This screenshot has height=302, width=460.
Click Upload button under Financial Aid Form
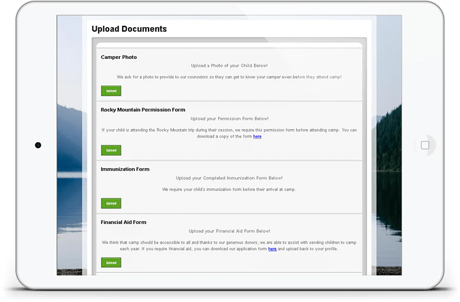point(111,262)
